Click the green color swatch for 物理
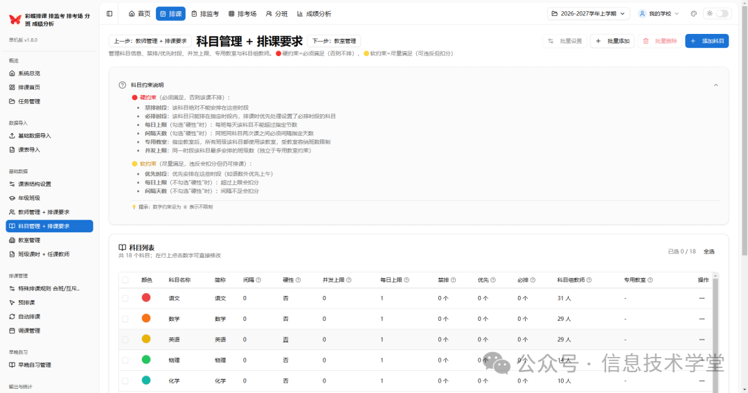Screen dimensions: 748x393 click(146, 360)
